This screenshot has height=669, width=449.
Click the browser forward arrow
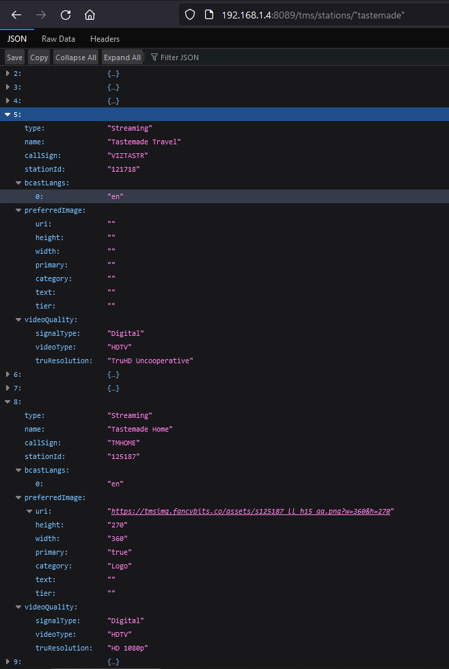pos(41,14)
